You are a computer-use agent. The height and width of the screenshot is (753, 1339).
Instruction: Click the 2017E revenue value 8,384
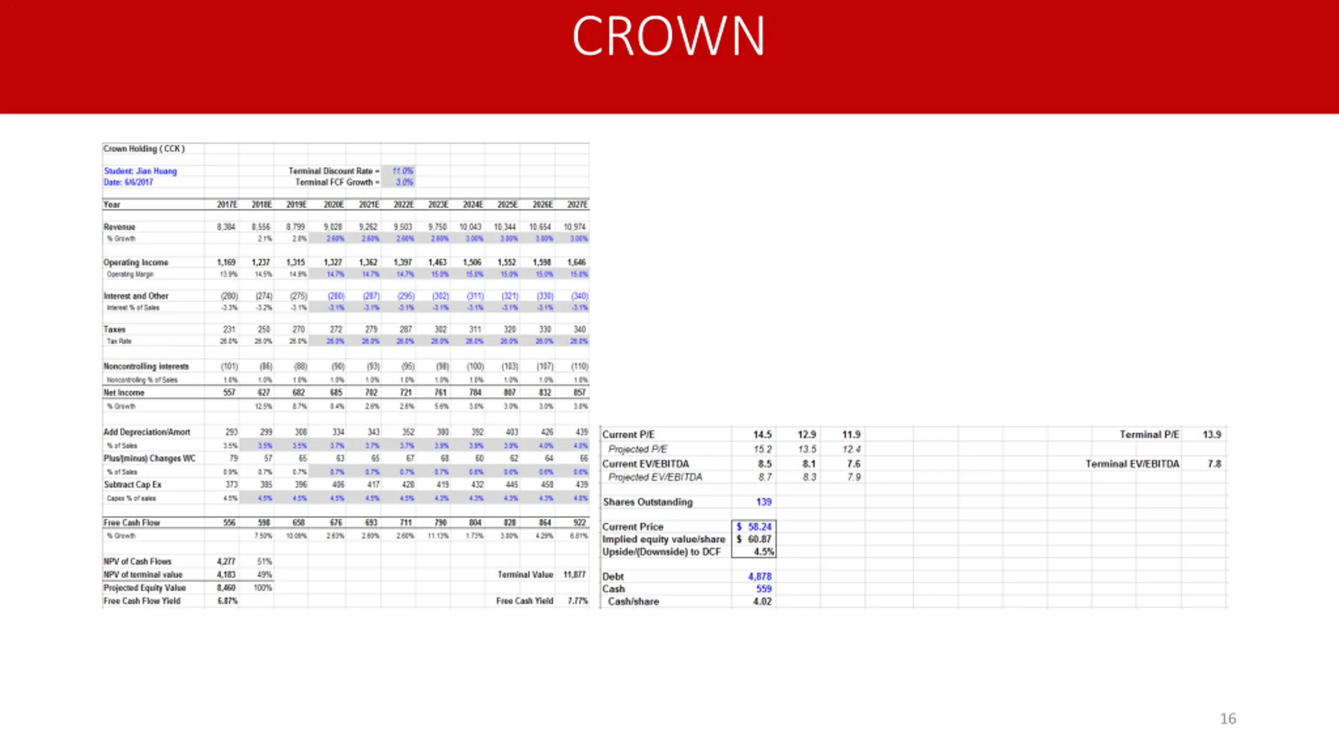click(x=226, y=227)
